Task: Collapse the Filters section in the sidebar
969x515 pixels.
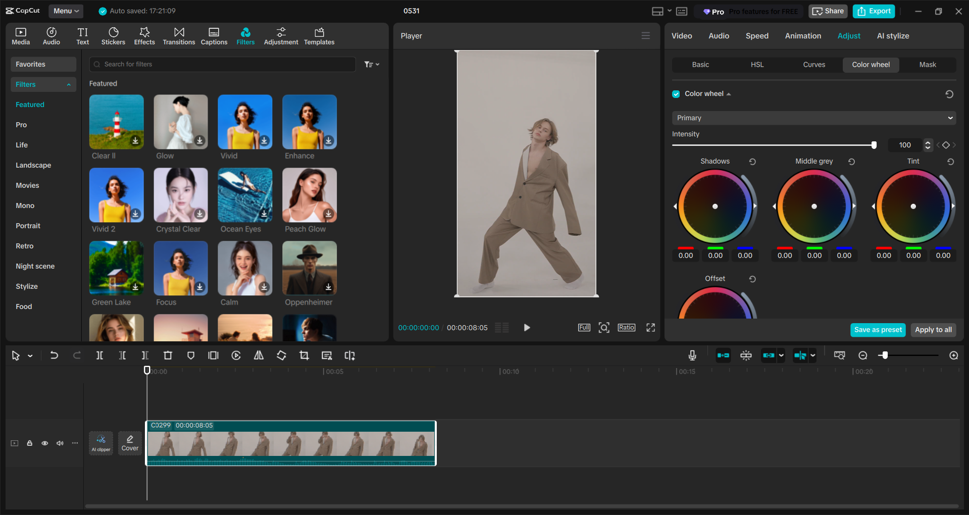Action: tap(69, 84)
